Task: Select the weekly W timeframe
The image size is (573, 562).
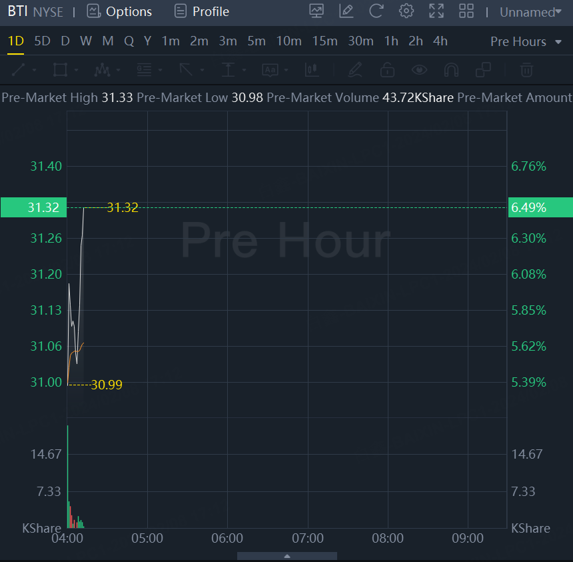Action: 86,41
